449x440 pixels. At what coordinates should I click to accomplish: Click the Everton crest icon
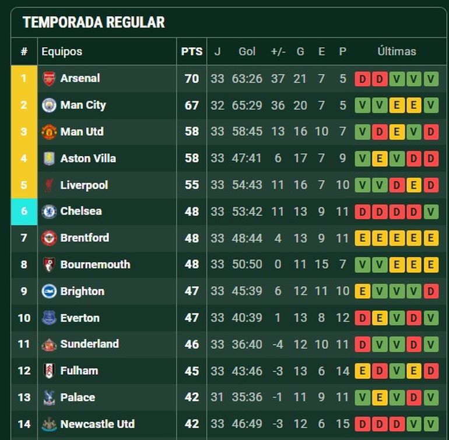(x=50, y=318)
